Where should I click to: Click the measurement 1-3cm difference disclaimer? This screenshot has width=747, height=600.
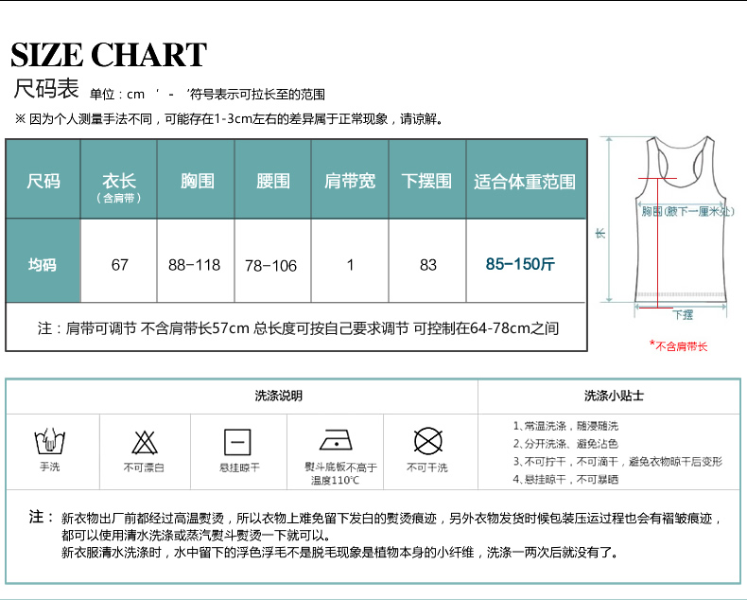click(x=229, y=118)
